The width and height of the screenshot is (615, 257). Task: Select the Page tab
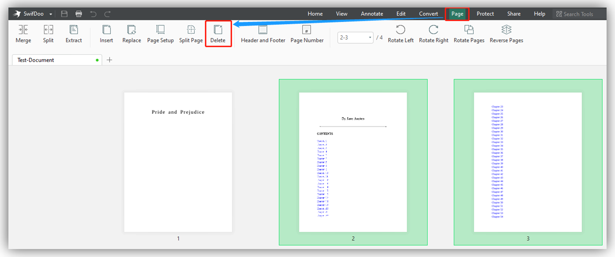[x=457, y=14]
